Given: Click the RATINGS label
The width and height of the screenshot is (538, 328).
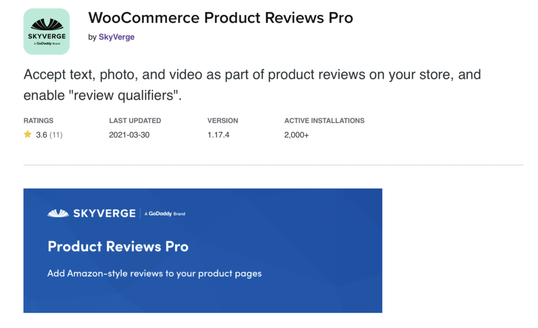Looking at the screenshot, I should (x=38, y=121).
